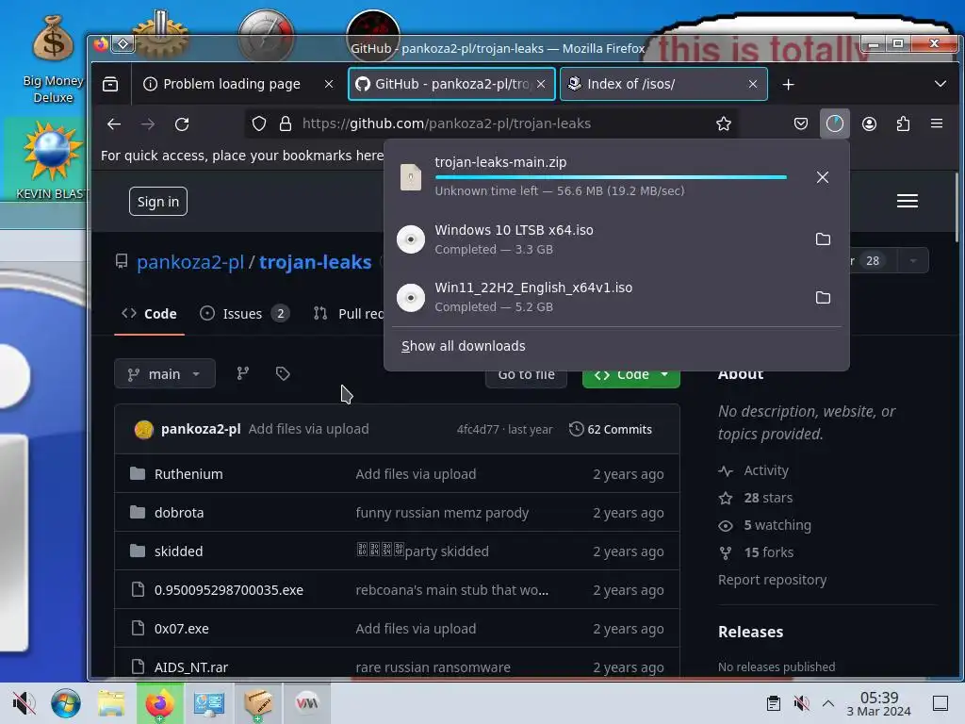Bookmark this page with the star icon
Image resolution: width=965 pixels, height=724 pixels.
(723, 123)
